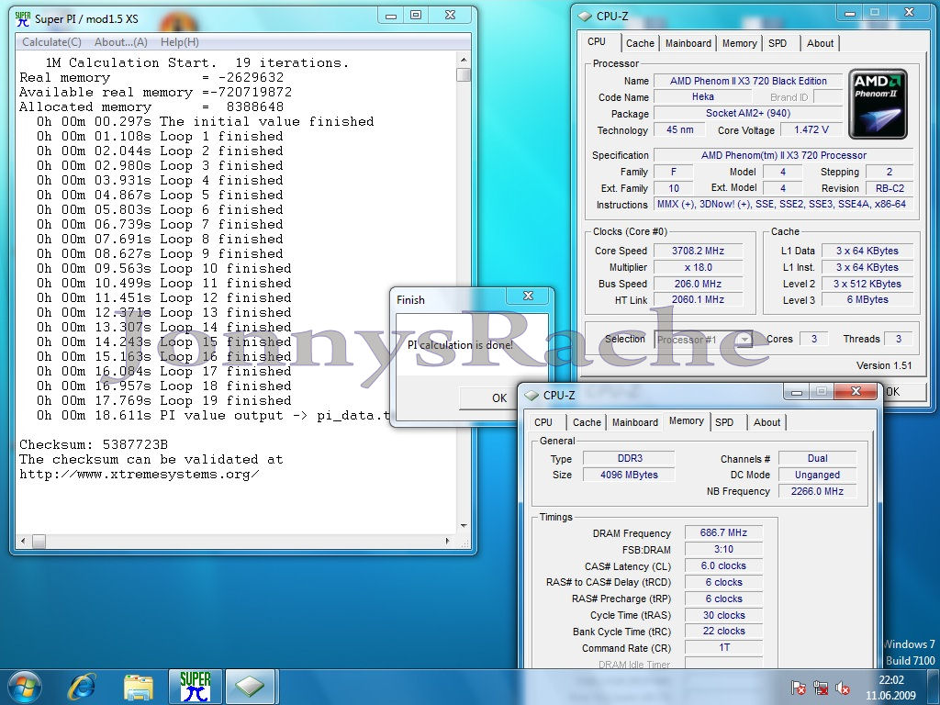Launch Internet Explorer from the taskbar

[82, 687]
